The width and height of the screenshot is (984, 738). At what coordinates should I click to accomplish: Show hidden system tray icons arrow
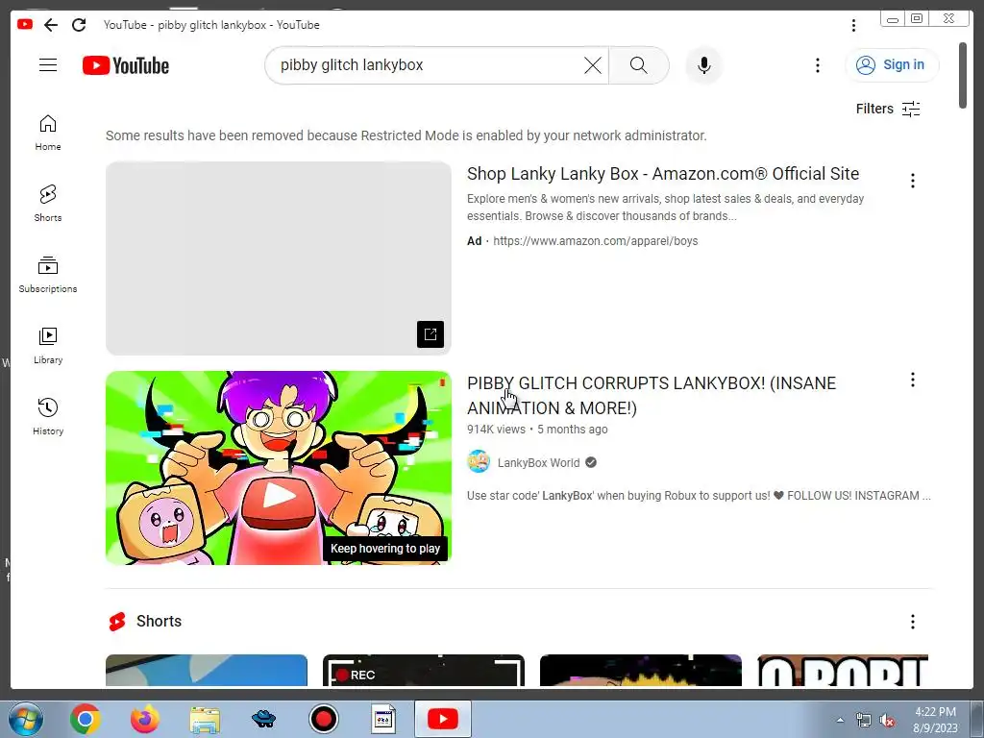click(x=840, y=720)
